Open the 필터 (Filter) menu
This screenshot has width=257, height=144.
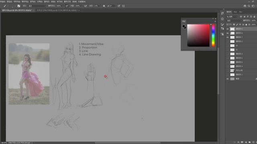(47, 2)
